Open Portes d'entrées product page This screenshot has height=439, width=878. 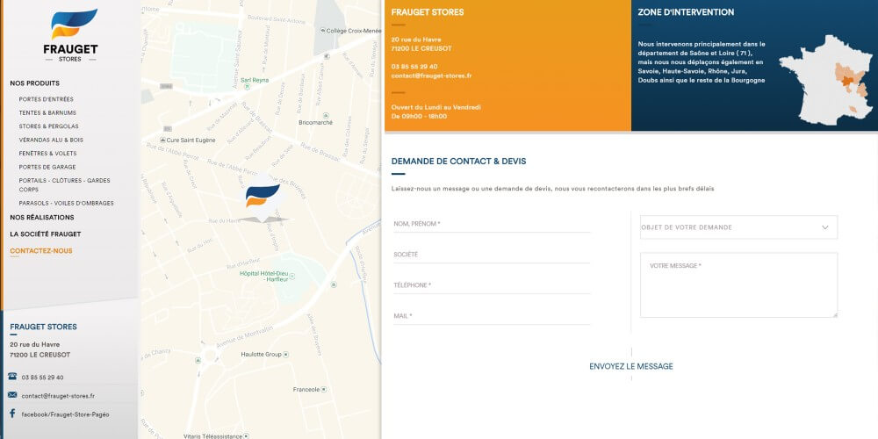pyautogui.click(x=46, y=99)
